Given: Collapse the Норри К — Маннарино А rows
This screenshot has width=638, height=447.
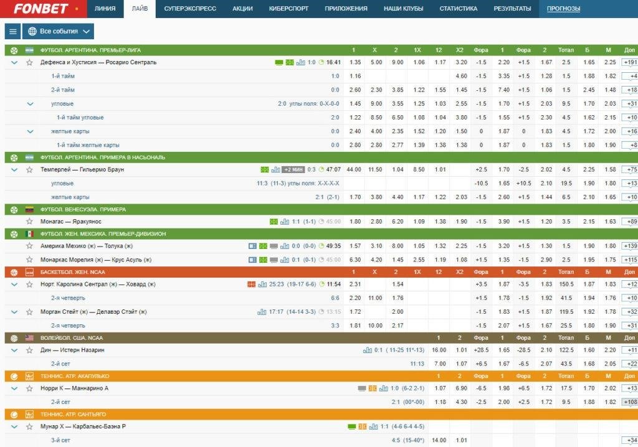Looking at the screenshot, I should [14, 389].
